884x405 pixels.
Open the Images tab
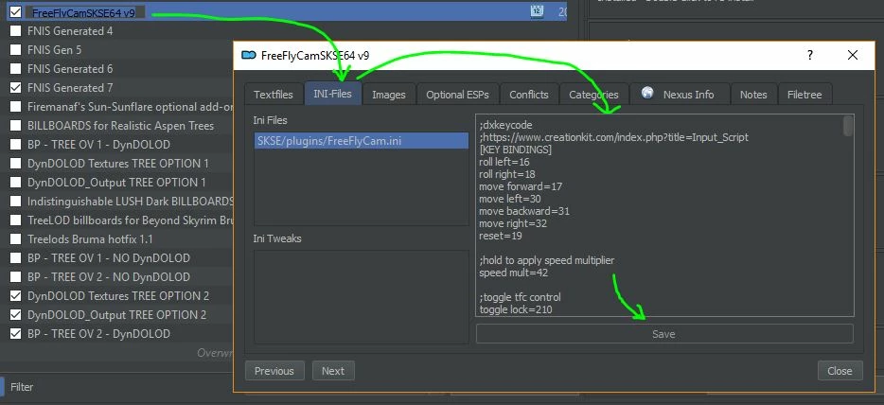point(388,95)
